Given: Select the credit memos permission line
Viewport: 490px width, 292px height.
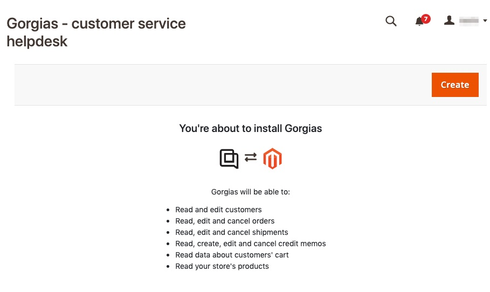Looking at the screenshot, I should pos(250,244).
